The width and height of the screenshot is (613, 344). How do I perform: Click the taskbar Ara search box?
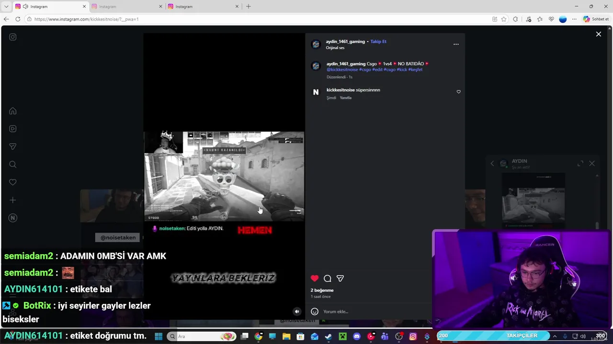[x=202, y=336]
